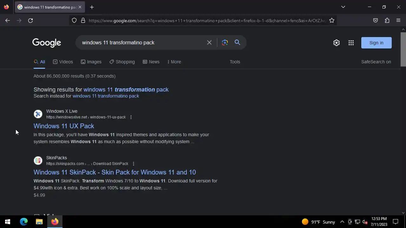406x228 pixels.
Task: Go to the Google logo homepage
Action: pyautogui.click(x=47, y=43)
